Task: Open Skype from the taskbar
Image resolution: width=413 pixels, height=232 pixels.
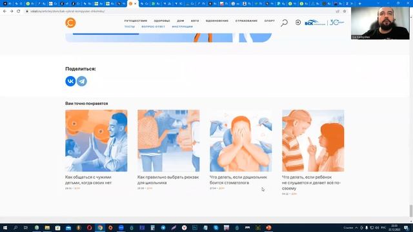Action: click(216, 227)
